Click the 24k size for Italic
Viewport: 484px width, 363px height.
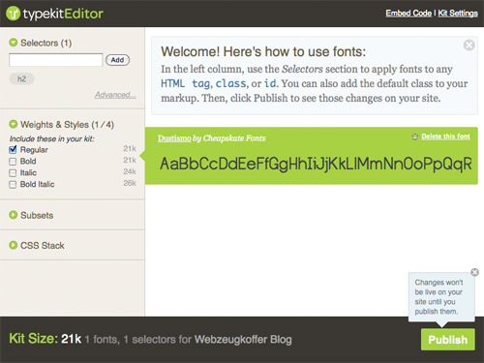click(x=130, y=171)
